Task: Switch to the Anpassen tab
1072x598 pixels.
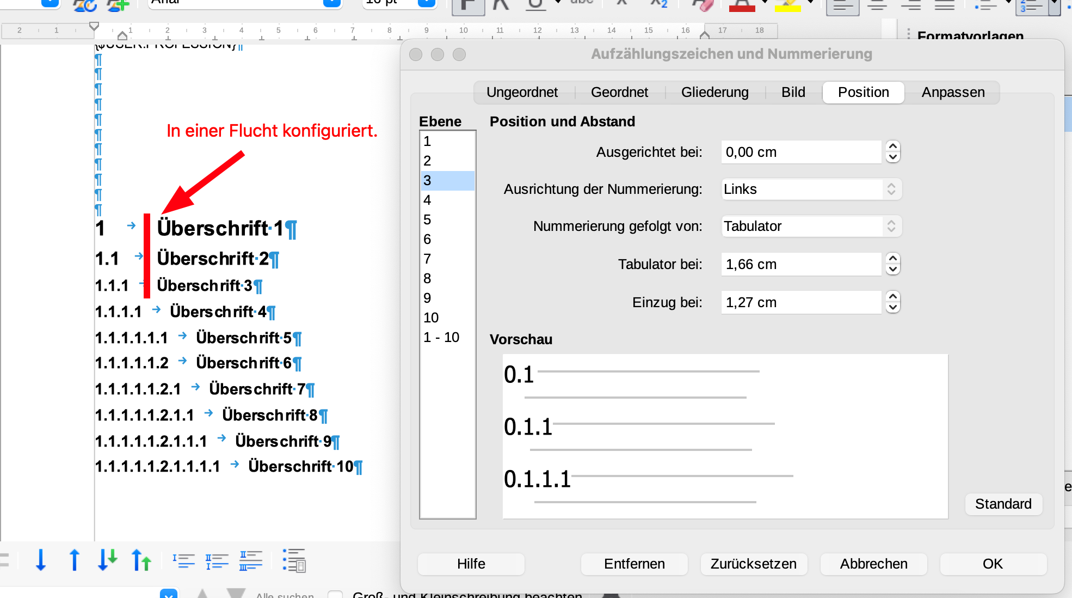Action: coord(953,93)
